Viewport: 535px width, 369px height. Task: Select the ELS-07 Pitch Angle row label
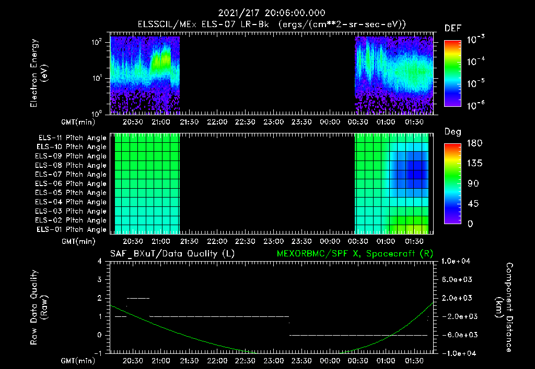point(71,174)
